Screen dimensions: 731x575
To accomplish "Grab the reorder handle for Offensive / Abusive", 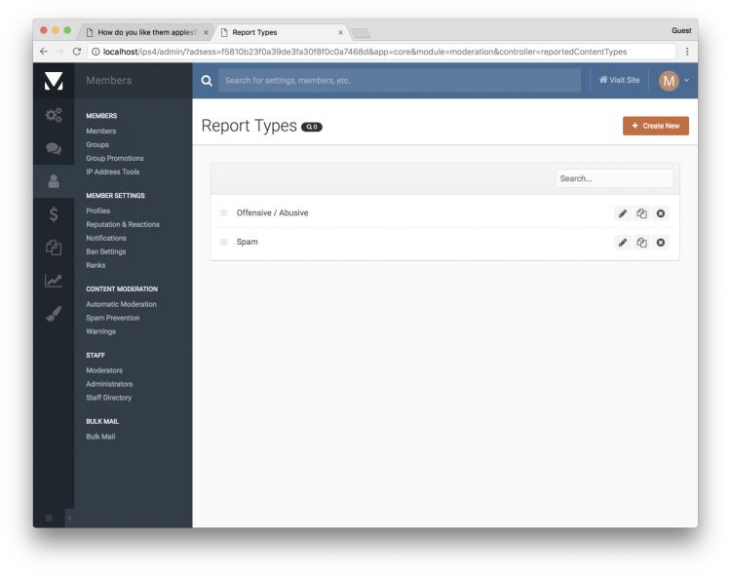I will (x=224, y=213).
